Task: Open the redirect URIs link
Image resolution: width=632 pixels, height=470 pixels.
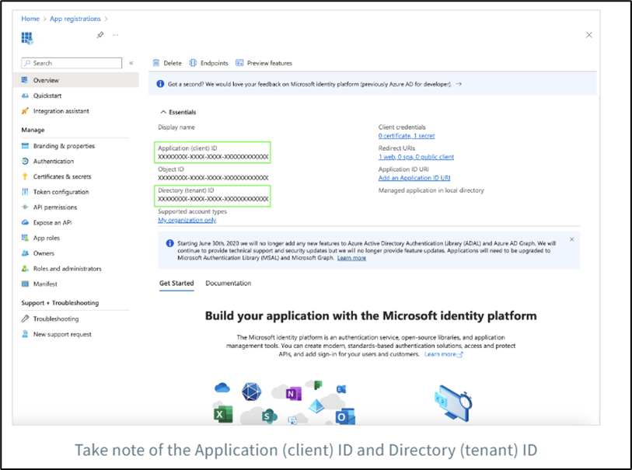Action: (416, 157)
